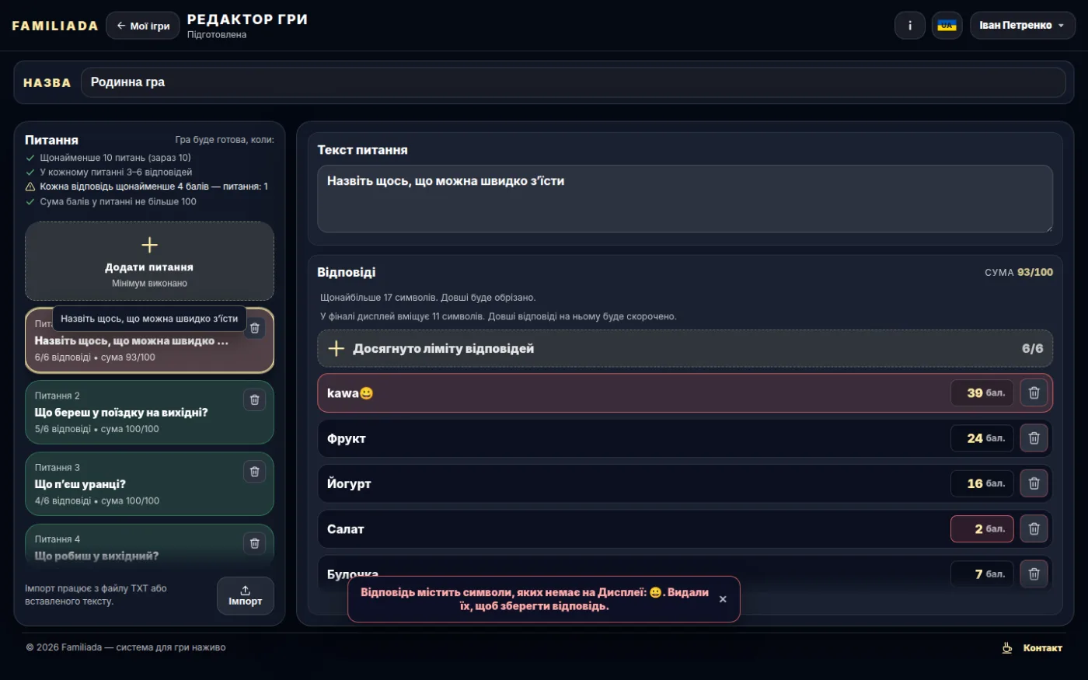Delete the "kawa" answer using its trash icon
This screenshot has height=680, width=1088.
tap(1034, 392)
